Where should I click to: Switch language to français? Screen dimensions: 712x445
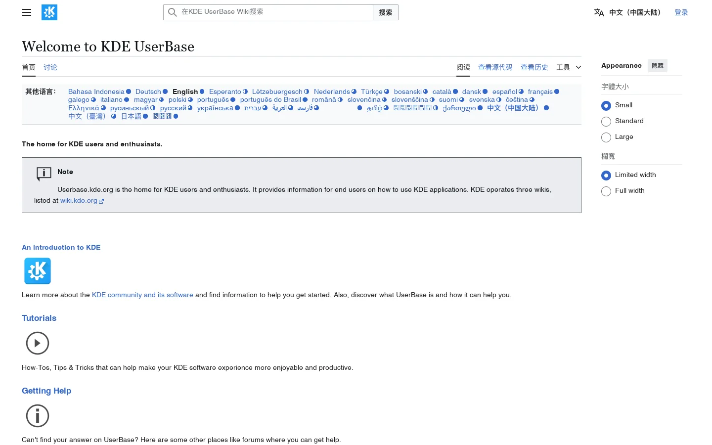[540, 91]
